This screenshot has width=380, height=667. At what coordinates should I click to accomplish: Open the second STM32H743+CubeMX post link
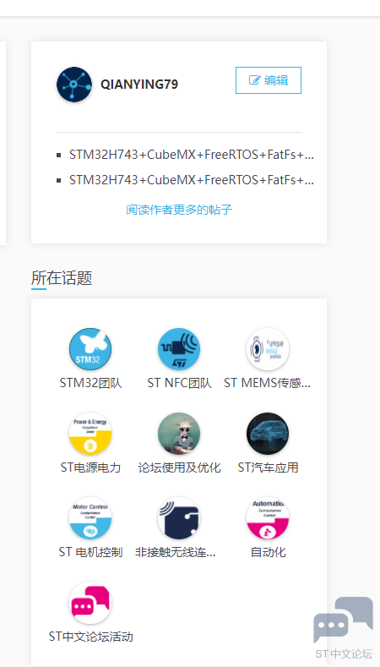192,180
